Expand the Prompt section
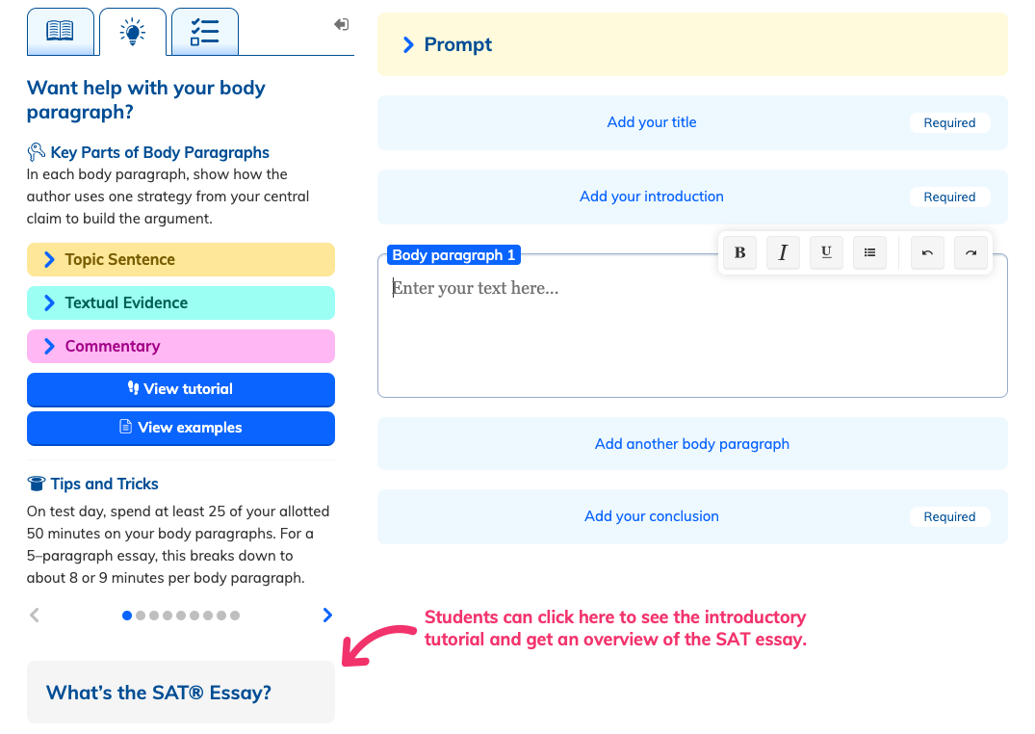 tap(692, 44)
